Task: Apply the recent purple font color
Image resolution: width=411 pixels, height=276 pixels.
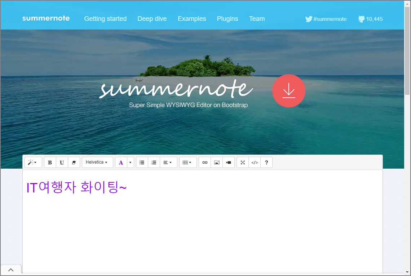Action: pos(121,163)
